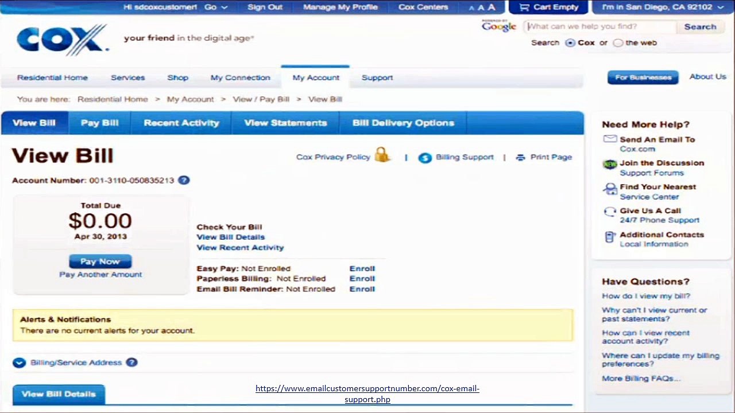Click Enroll for Email Bill Reminder
The image size is (735, 413).
(362, 289)
